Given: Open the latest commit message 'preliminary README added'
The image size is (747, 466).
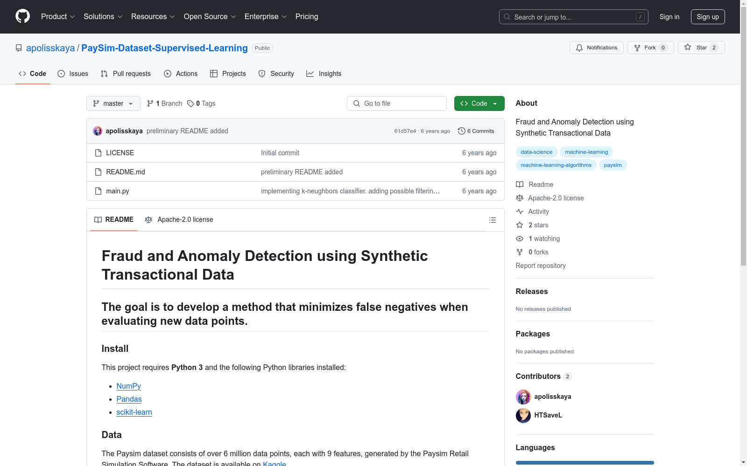Looking at the screenshot, I should click(187, 131).
